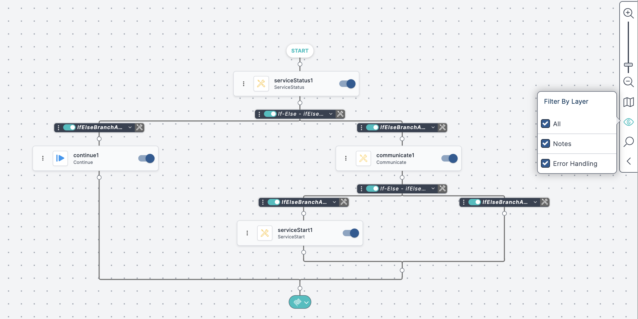Click the connection point above the finish node
638x319 pixels.
pos(300,288)
